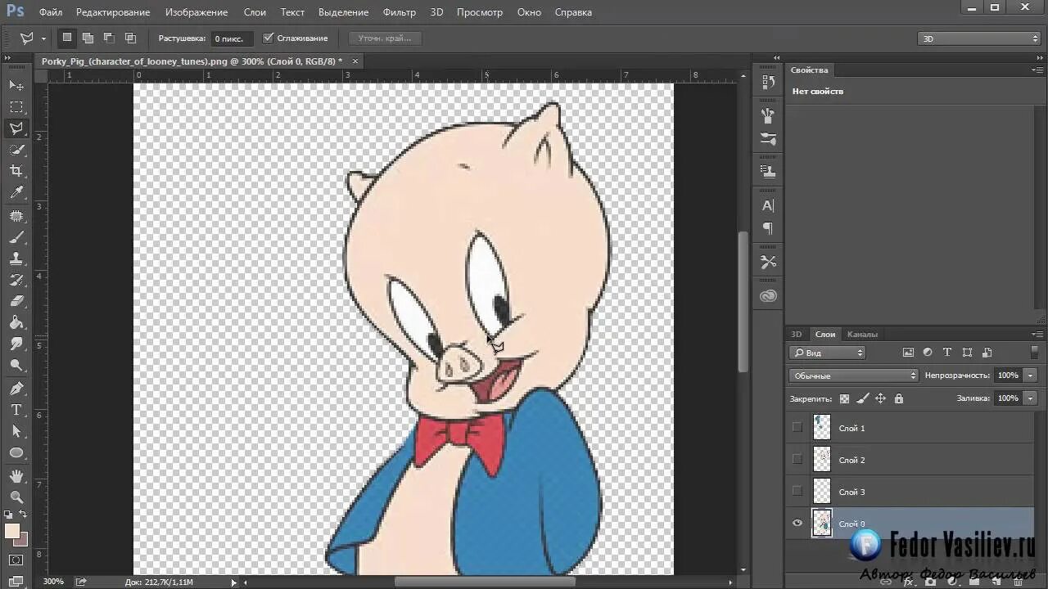Open the Обычные blend mode dropdown
This screenshot has width=1048, height=589.
pyautogui.click(x=854, y=375)
